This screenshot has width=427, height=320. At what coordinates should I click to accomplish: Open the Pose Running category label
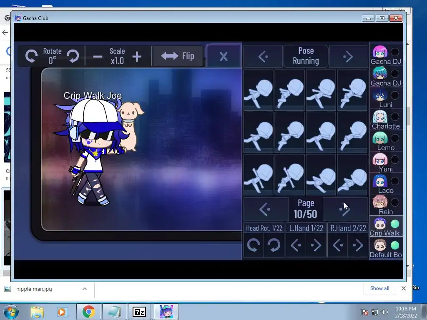pos(306,56)
